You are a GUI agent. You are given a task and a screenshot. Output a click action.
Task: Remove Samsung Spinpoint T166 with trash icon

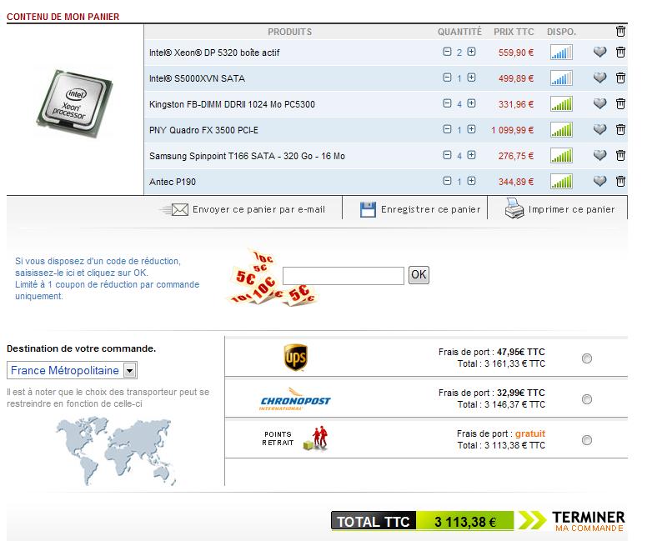click(x=620, y=155)
